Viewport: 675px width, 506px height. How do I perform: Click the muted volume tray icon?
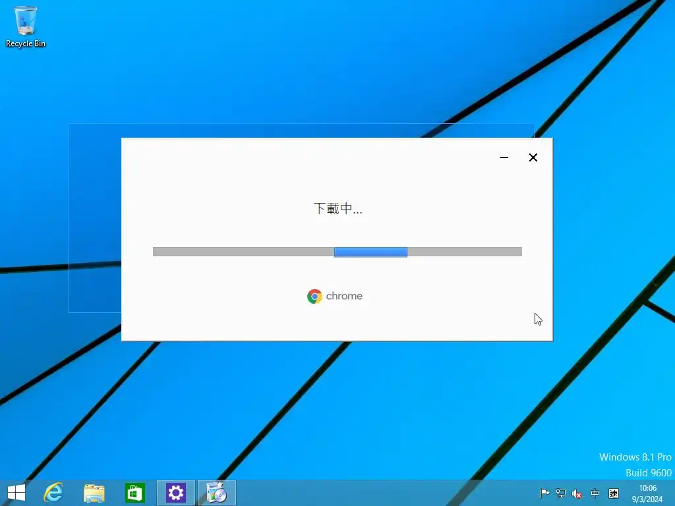[x=577, y=493]
